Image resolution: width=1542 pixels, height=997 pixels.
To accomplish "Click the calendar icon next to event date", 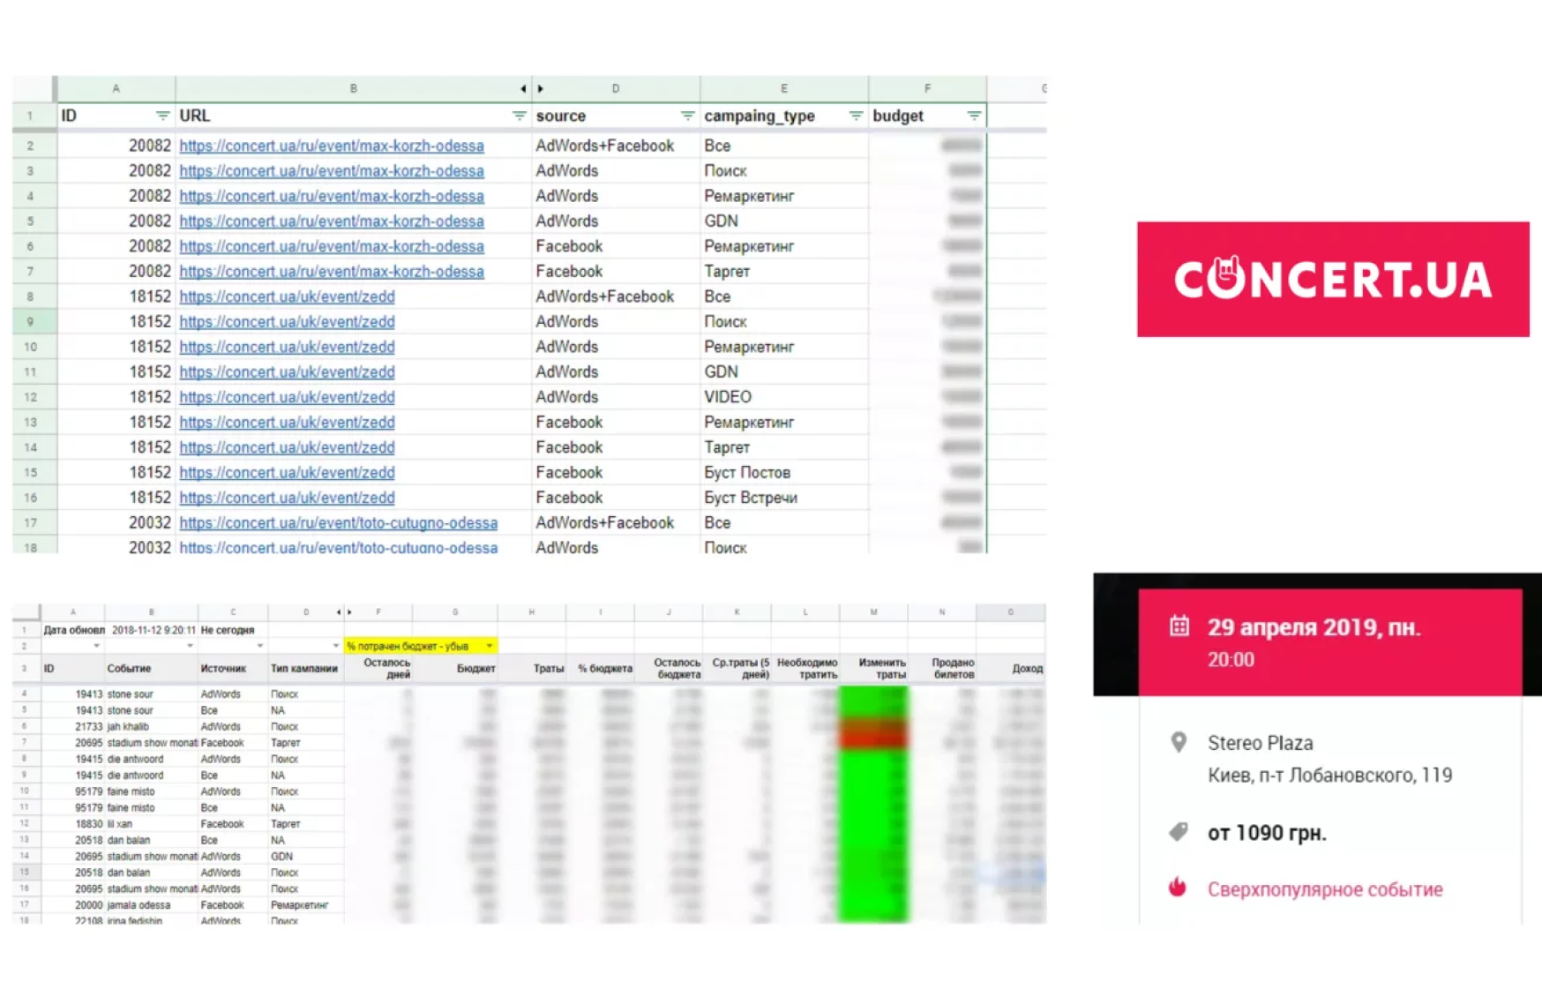I will [1179, 626].
